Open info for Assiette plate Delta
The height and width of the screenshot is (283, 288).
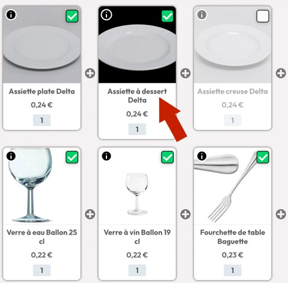pos(11,15)
